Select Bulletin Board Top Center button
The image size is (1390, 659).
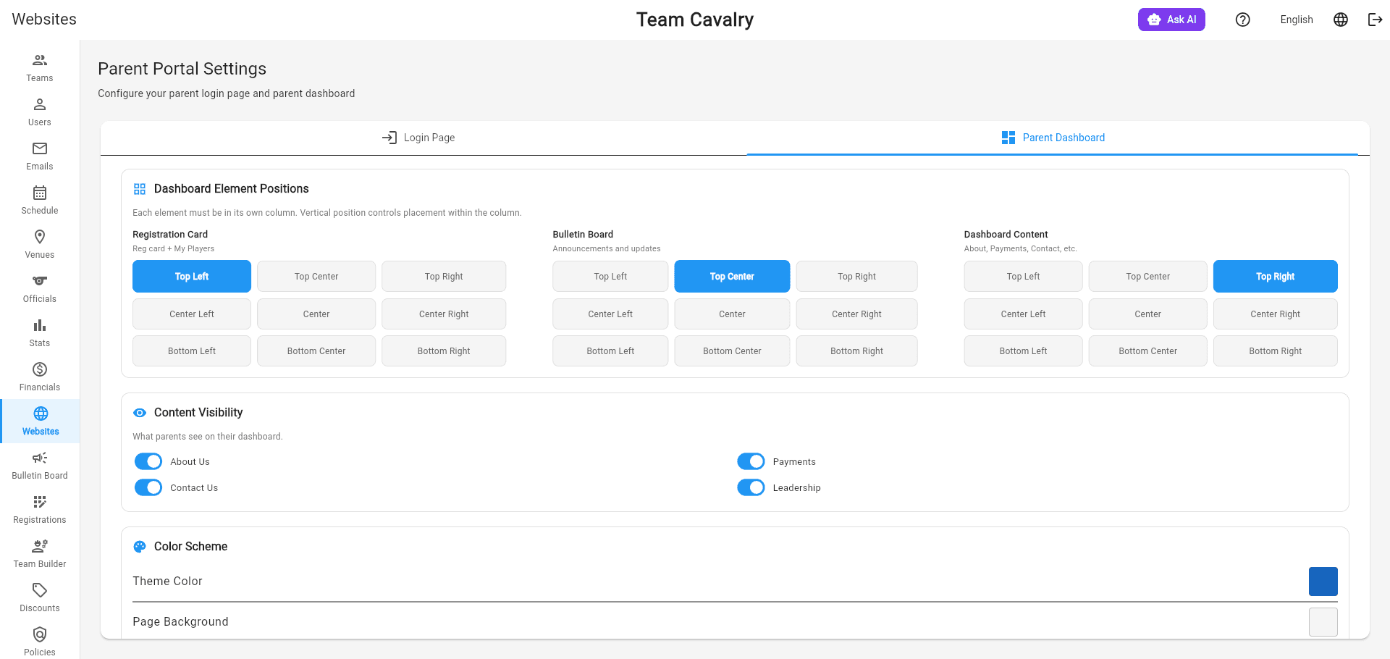coord(732,277)
